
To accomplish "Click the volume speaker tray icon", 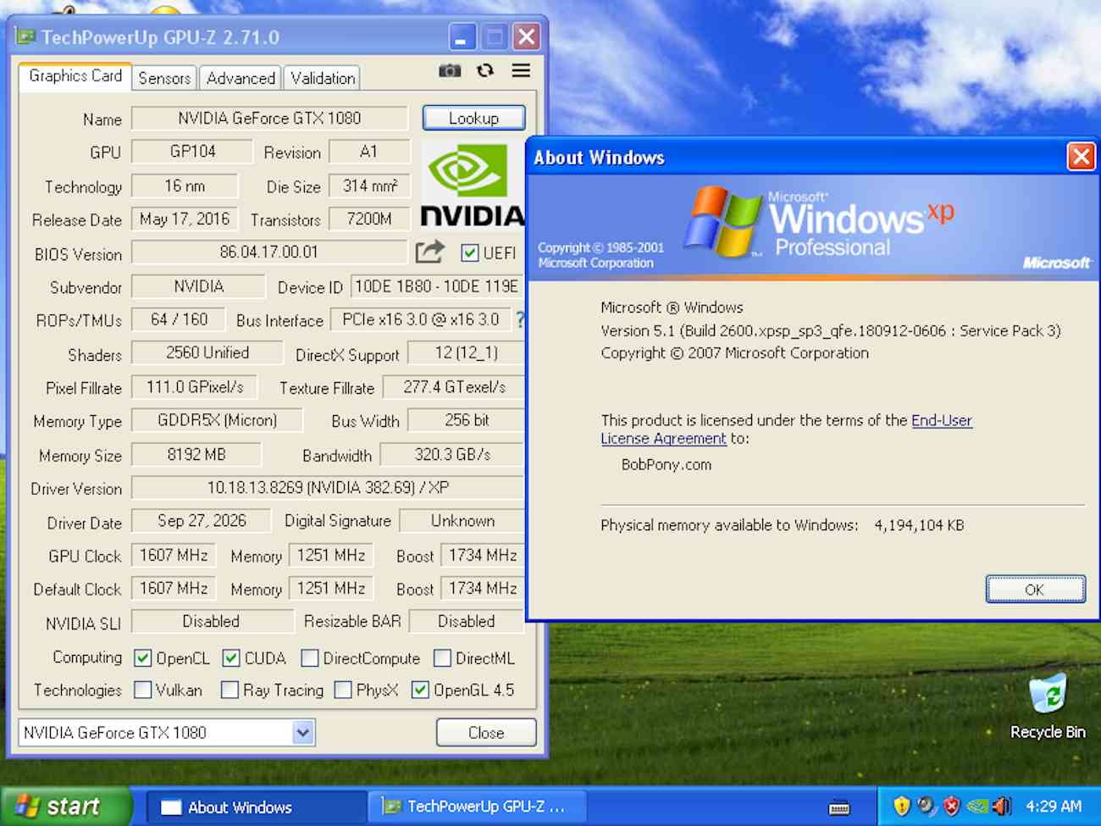I will (1002, 806).
